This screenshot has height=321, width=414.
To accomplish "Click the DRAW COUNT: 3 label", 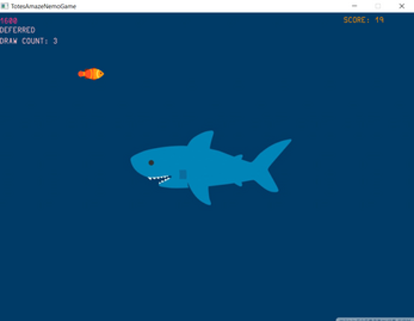I will 28,41.
